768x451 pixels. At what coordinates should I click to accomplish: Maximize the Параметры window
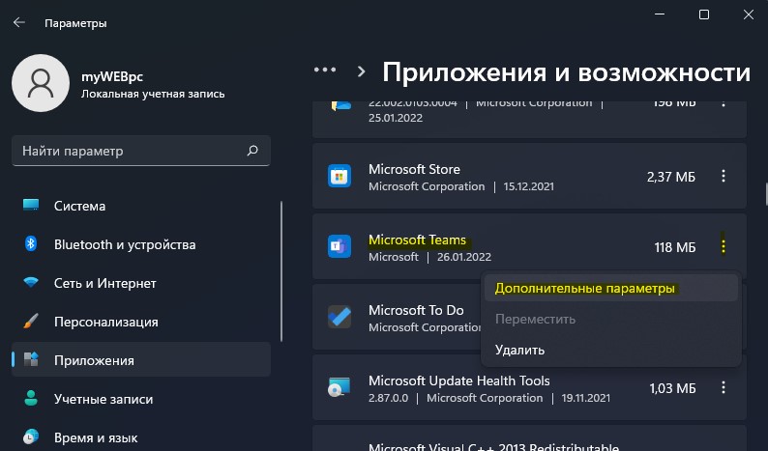click(x=704, y=14)
